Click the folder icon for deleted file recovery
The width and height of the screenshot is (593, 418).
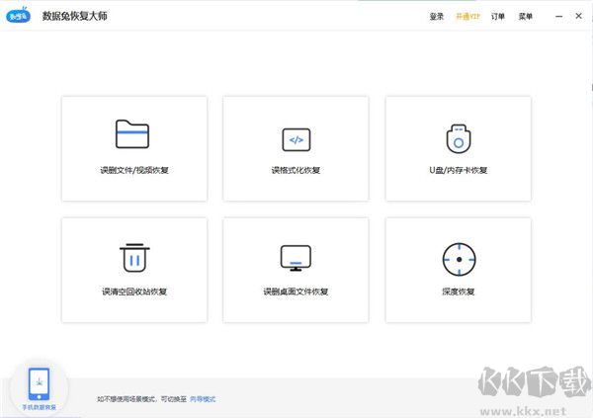(x=133, y=134)
